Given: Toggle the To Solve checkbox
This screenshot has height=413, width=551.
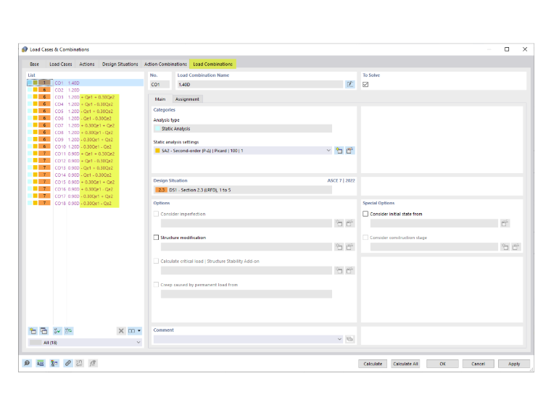Looking at the screenshot, I should (x=365, y=84).
